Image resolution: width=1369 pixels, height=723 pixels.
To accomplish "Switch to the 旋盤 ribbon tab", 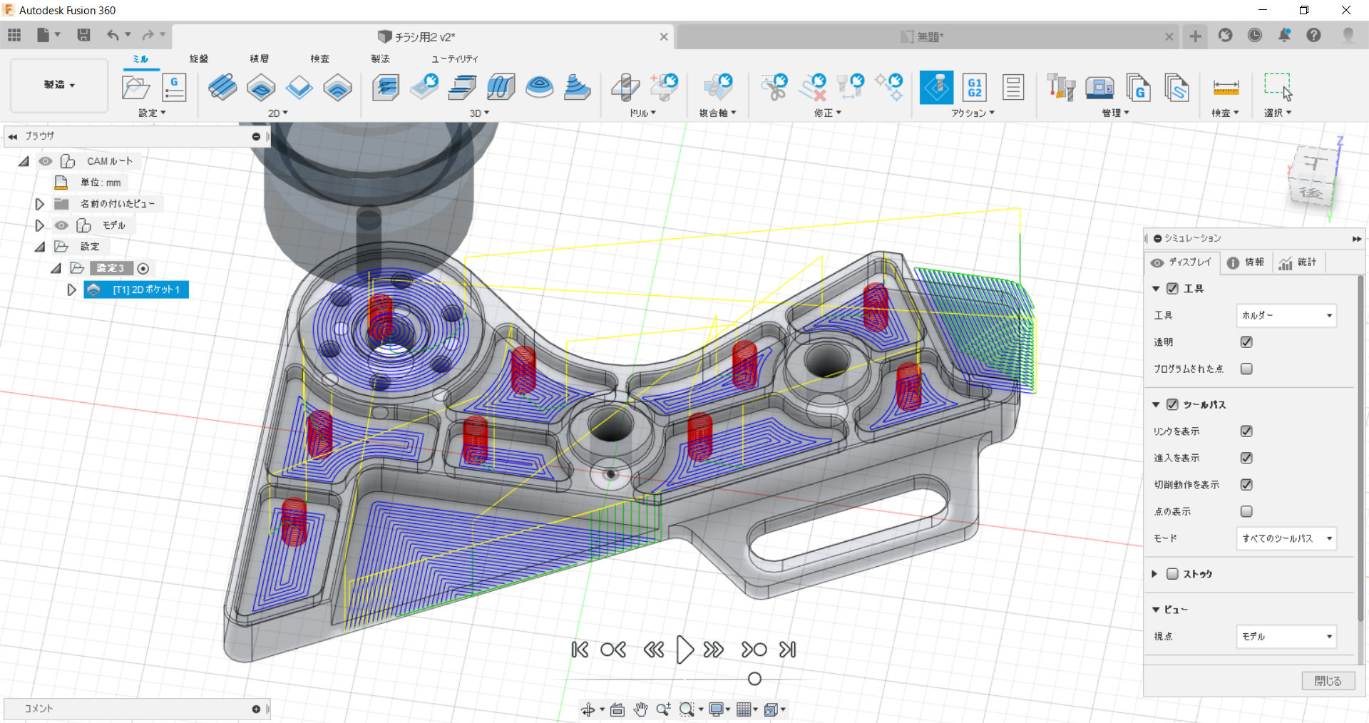I will [199, 58].
